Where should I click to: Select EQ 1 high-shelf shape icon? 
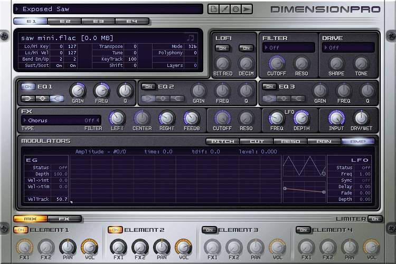click(x=57, y=99)
